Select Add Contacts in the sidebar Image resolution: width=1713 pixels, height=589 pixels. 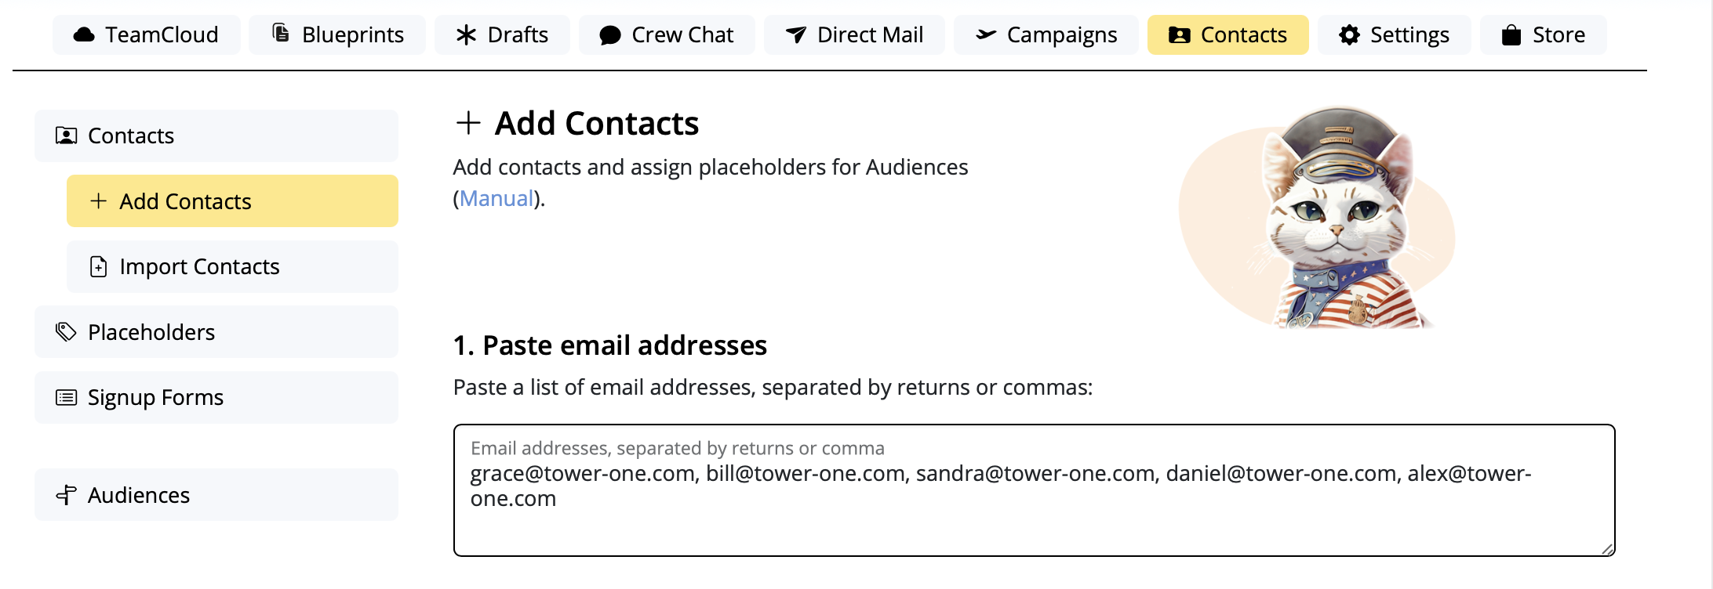tap(232, 201)
